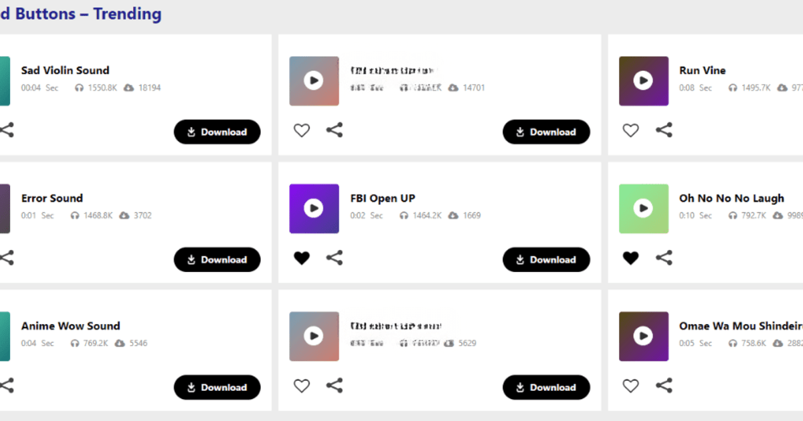803x421 pixels.
Task: Play the Oh No No No Laugh sound
Action: click(643, 208)
